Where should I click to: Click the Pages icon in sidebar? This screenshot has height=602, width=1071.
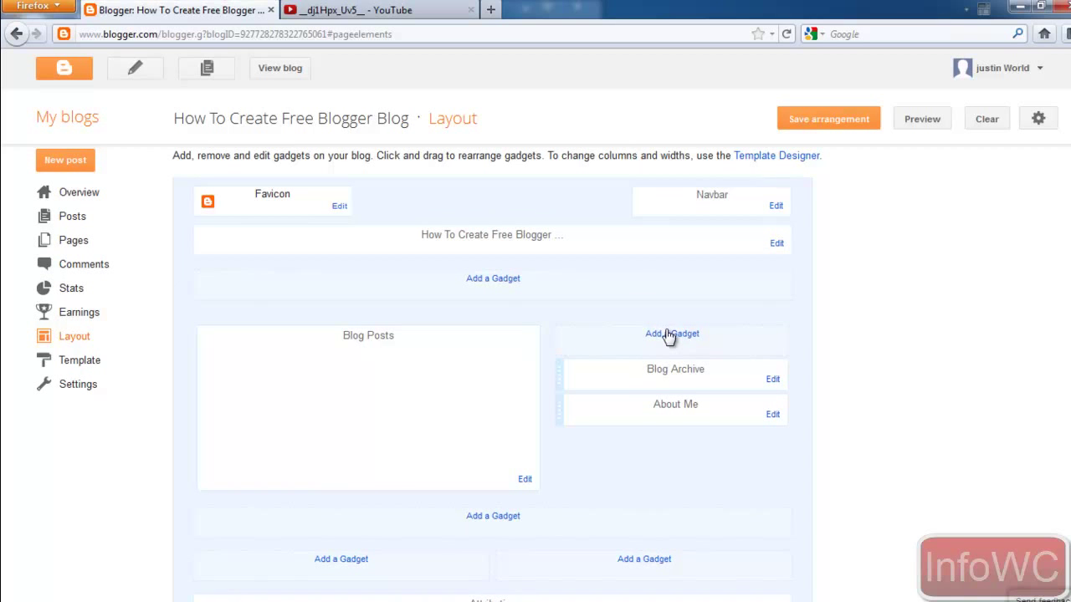tap(44, 240)
